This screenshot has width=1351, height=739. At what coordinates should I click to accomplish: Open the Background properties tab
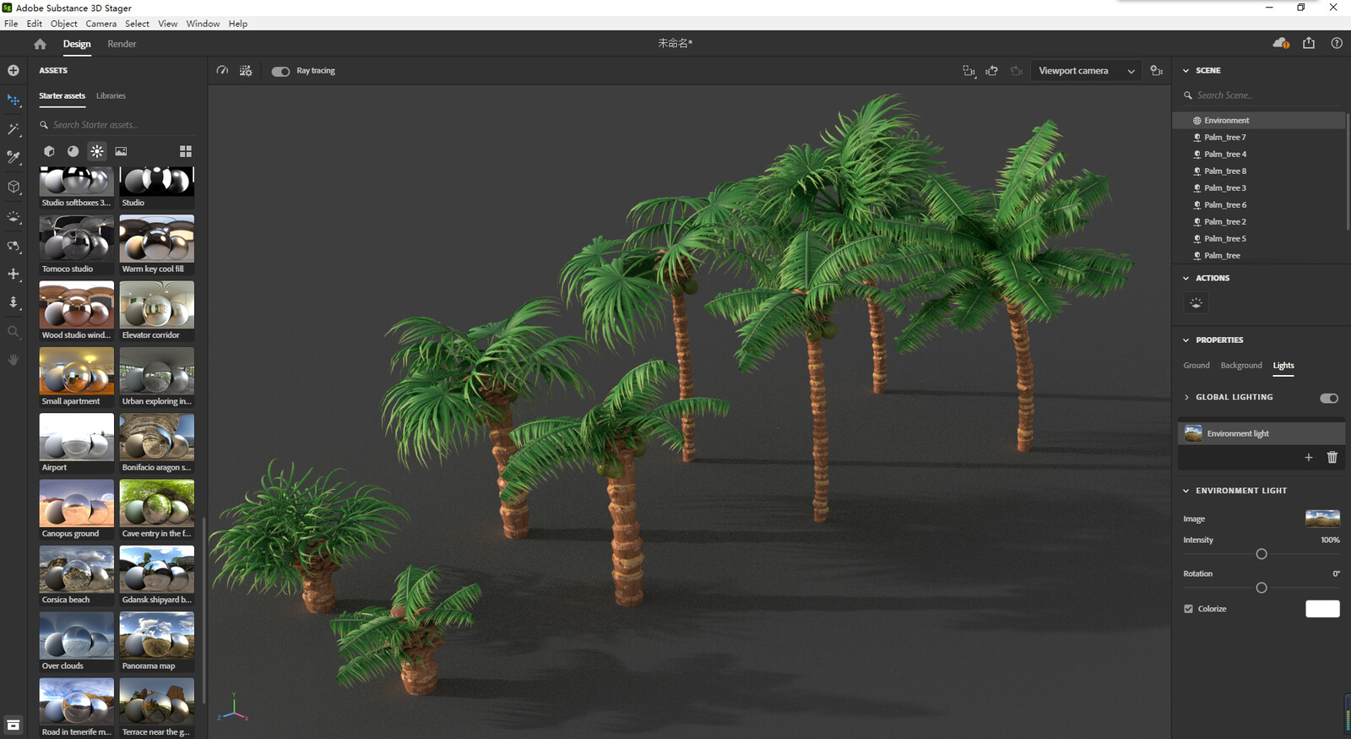click(1241, 366)
